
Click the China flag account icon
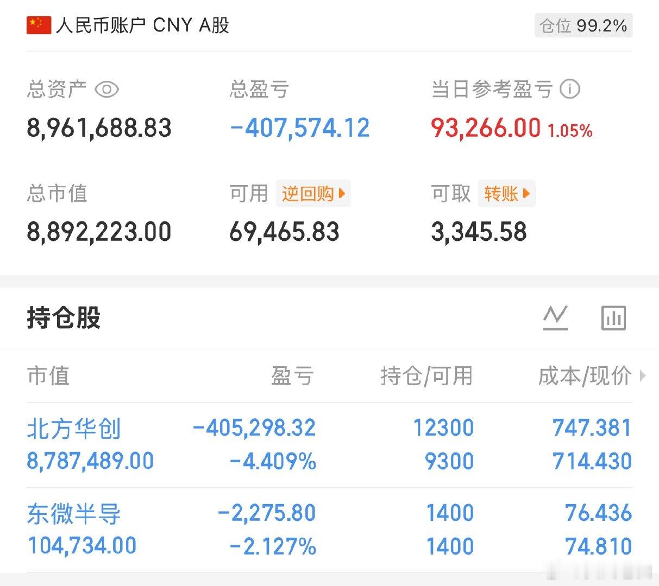click(39, 25)
